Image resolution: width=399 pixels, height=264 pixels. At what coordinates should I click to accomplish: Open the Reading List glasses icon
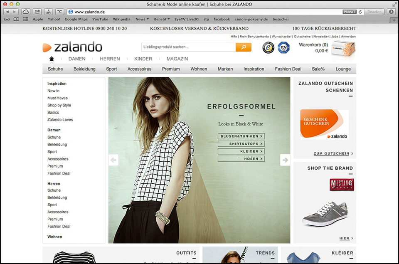click(7, 20)
